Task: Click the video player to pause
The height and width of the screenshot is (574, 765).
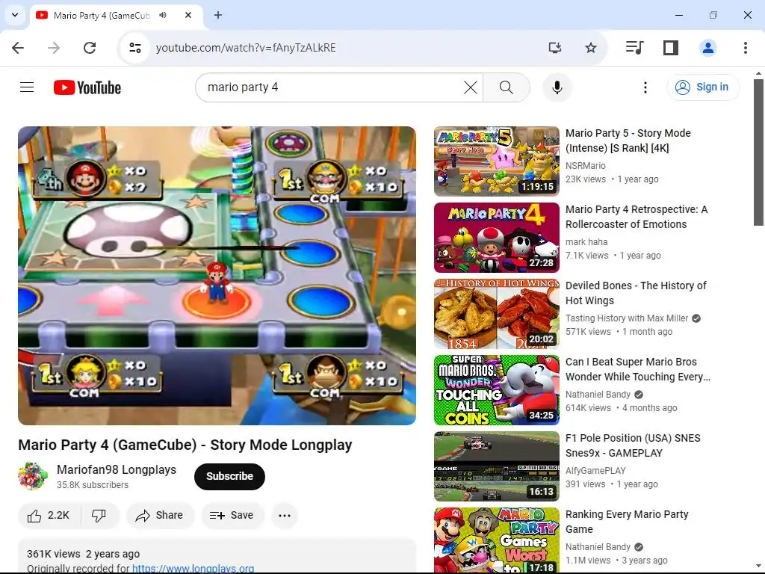Action: tap(217, 276)
